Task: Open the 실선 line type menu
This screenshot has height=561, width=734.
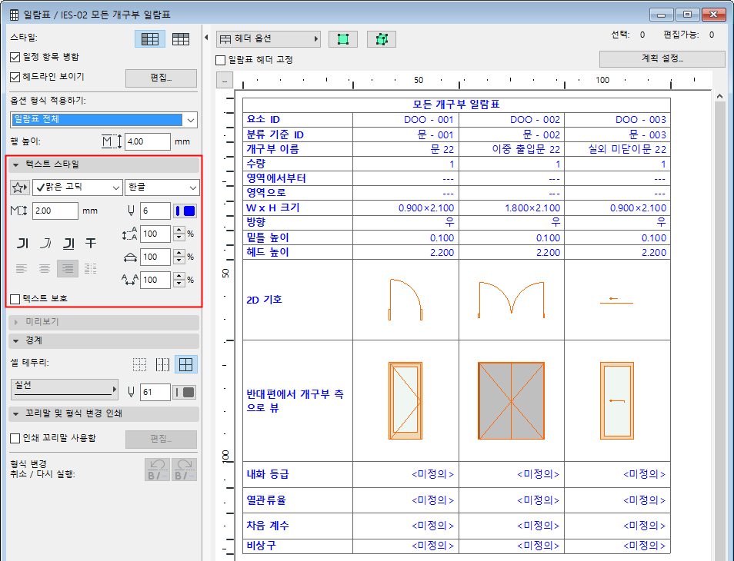Action: click(x=64, y=390)
